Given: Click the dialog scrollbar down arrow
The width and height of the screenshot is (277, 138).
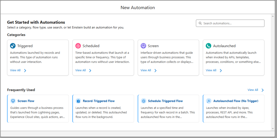Looking at the screenshot, I should click(273, 129).
